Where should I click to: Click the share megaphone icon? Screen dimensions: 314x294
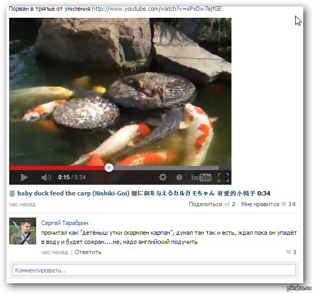pyautogui.click(x=227, y=204)
